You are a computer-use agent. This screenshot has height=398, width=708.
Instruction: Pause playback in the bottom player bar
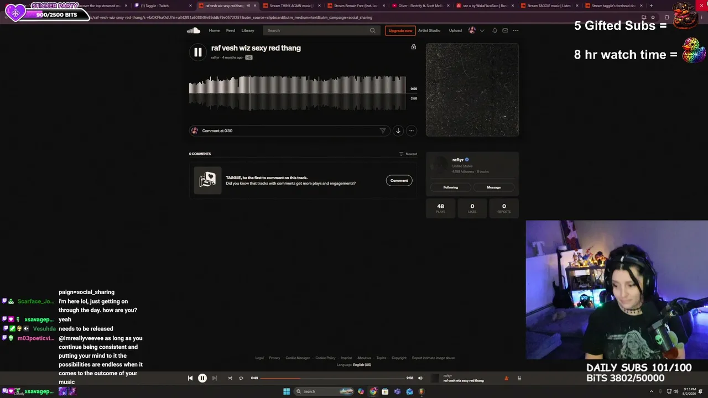coord(202,378)
